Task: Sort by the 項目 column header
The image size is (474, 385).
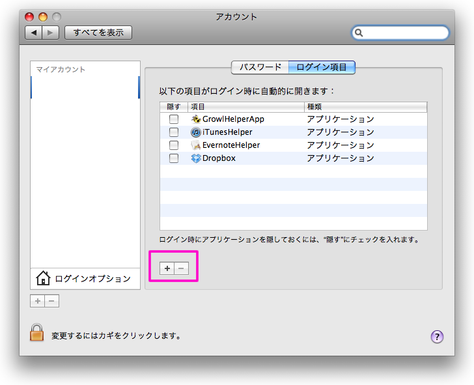Action: 245,107
